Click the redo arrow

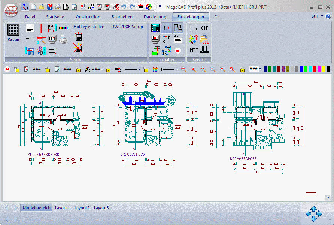(132, 7)
